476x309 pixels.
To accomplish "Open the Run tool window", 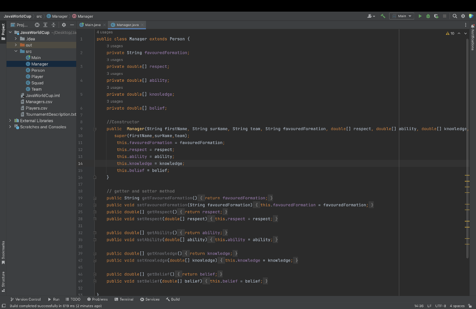I will [x=54, y=299].
